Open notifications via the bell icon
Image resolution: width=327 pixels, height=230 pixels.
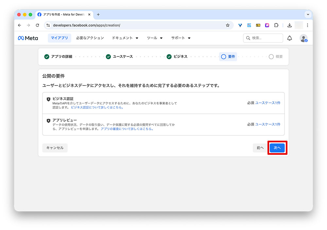(290, 38)
